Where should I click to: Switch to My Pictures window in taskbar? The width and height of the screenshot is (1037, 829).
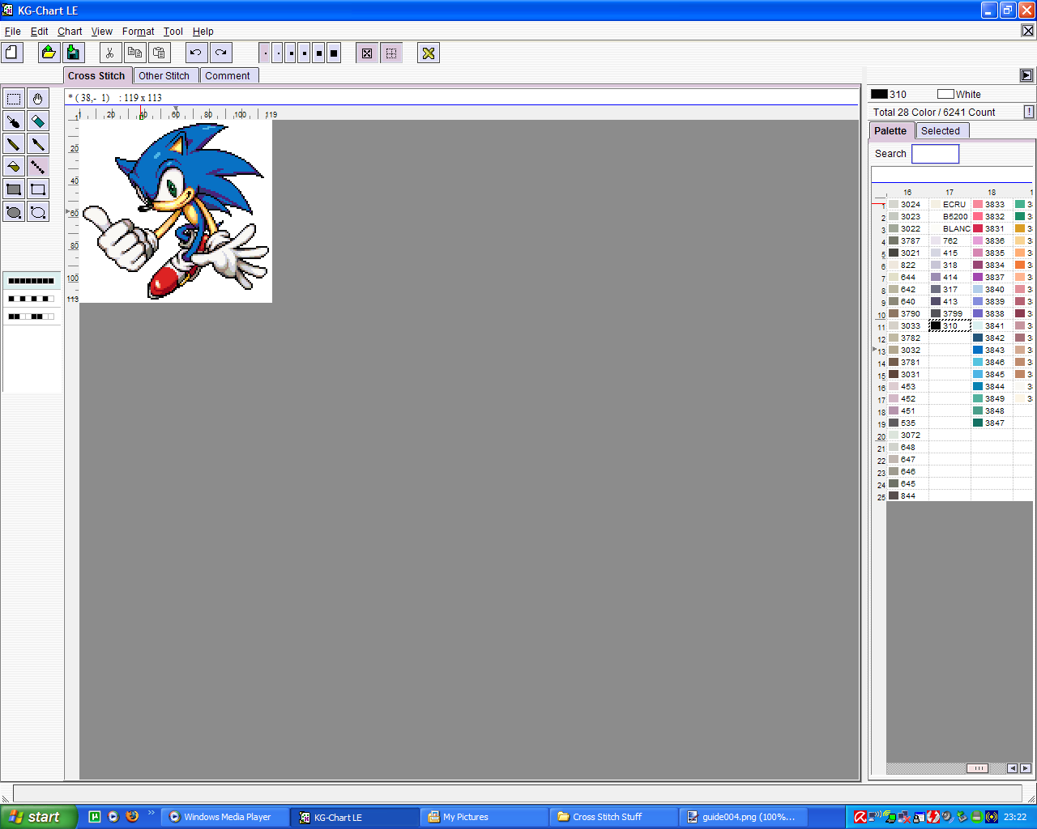484,817
